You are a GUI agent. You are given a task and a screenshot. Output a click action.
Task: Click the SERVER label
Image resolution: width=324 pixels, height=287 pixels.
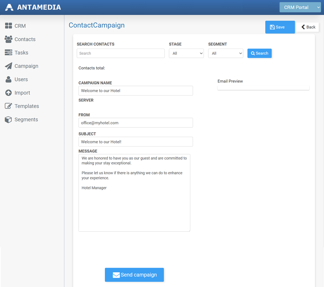click(x=86, y=100)
